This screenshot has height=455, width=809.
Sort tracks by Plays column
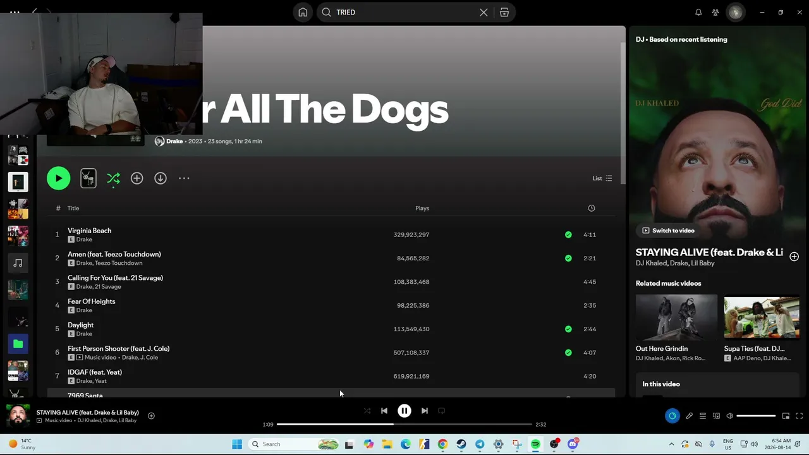pos(422,208)
